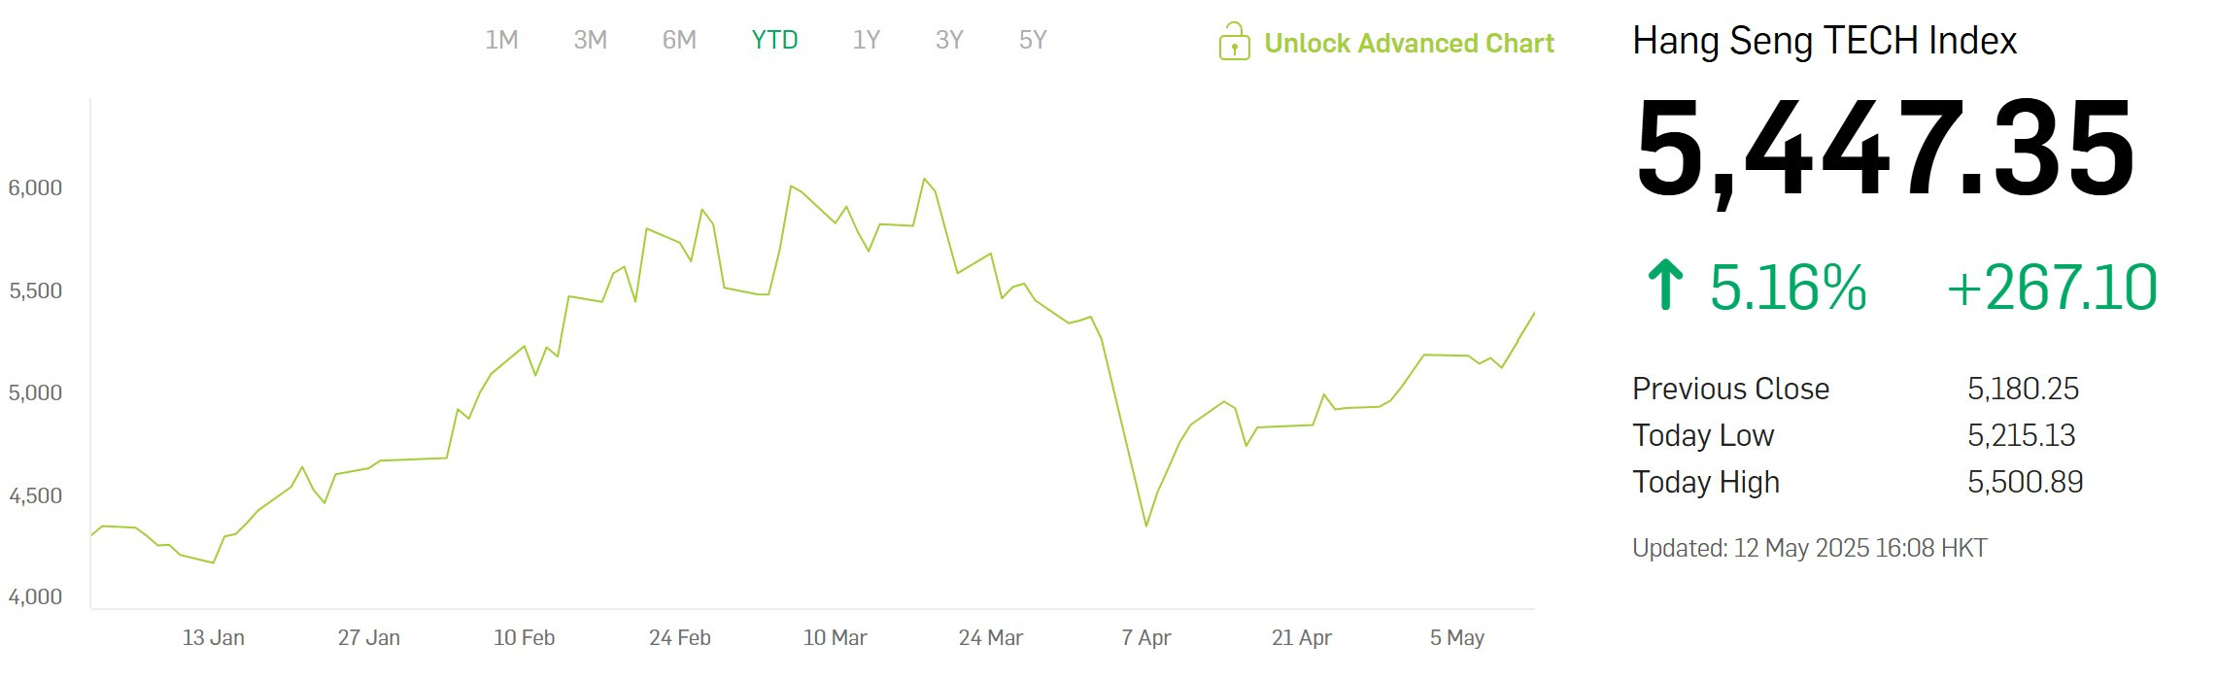Click the Hang Seng TECH Index title
2217x680 pixels.
point(1825,41)
